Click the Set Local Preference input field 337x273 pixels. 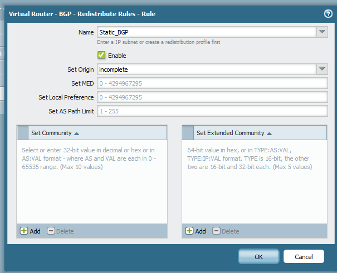[x=212, y=97]
